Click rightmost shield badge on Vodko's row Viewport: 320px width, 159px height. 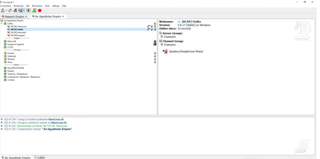pyautogui.click(x=155, y=29)
